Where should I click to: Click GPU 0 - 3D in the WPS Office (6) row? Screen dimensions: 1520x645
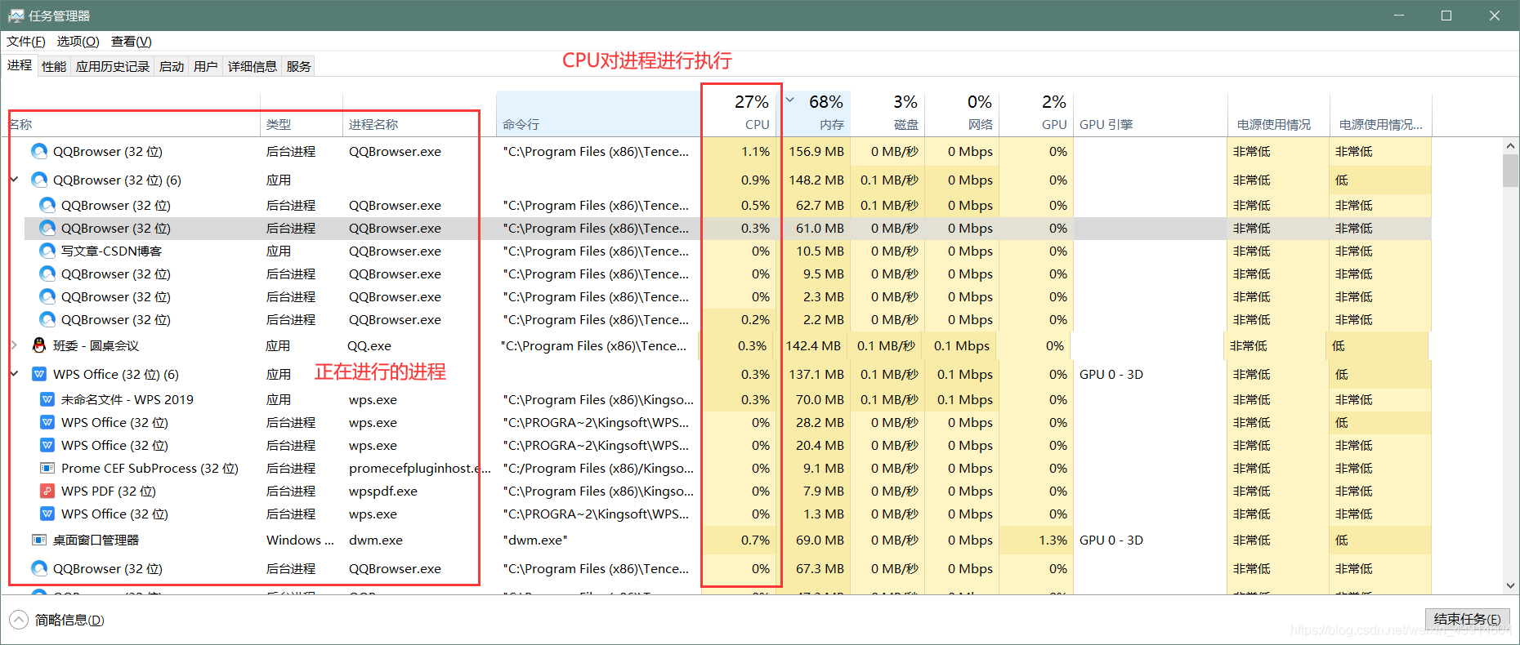(x=1111, y=374)
